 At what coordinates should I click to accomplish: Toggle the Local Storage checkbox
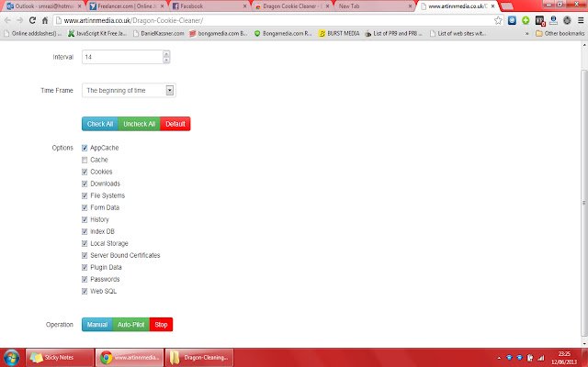coord(85,243)
